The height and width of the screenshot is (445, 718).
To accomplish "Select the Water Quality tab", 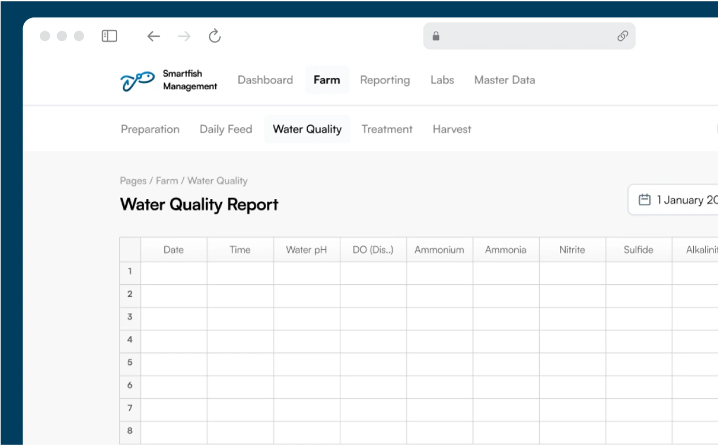I will point(307,129).
